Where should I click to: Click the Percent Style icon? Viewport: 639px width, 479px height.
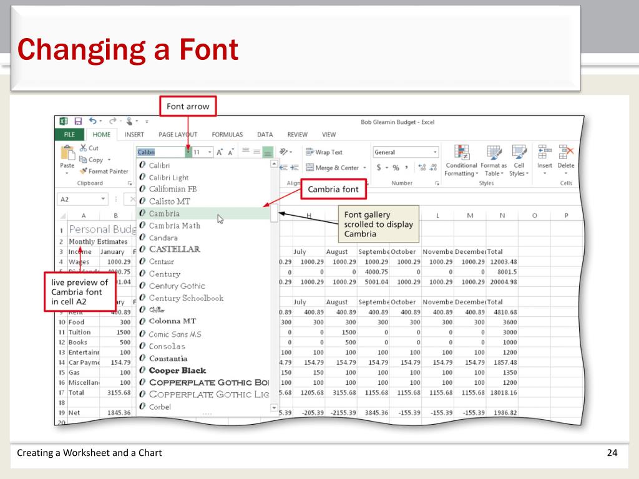pos(396,167)
